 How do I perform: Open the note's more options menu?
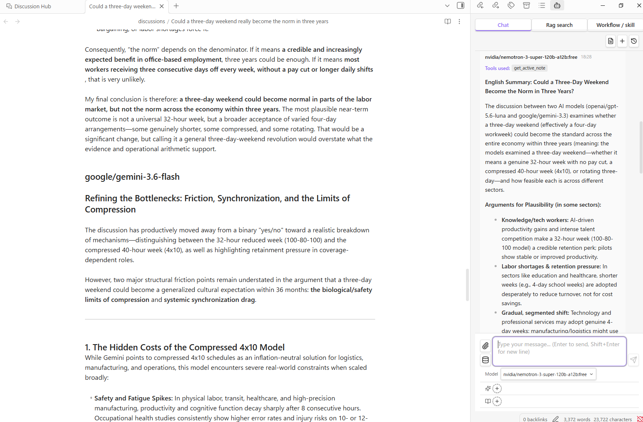(x=459, y=22)
